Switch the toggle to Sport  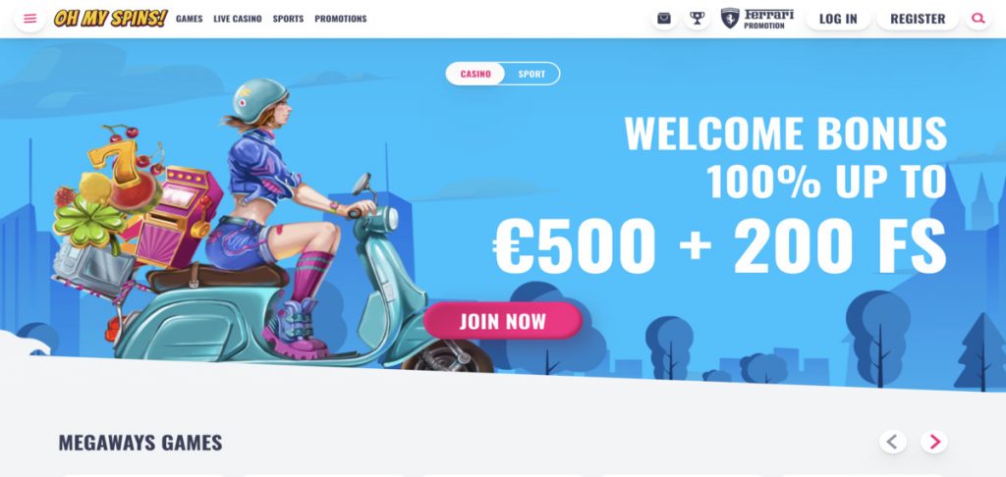(531, 74)
